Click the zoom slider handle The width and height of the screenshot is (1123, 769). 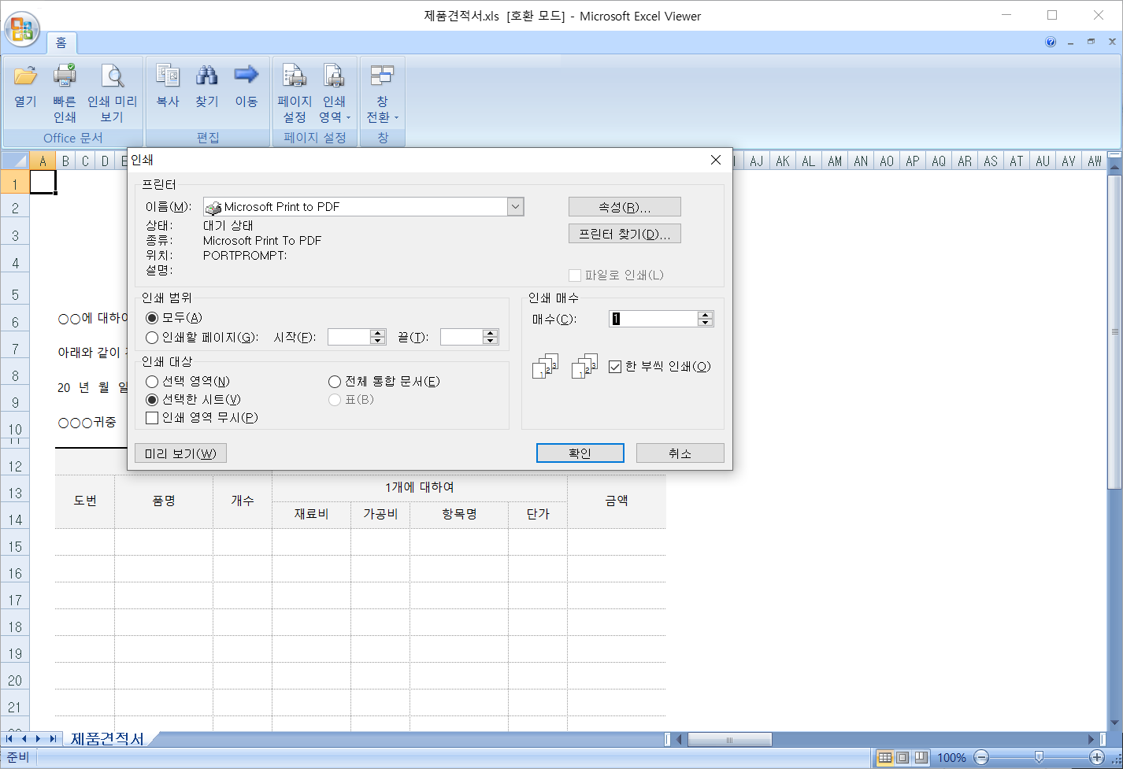point(1039,757)
